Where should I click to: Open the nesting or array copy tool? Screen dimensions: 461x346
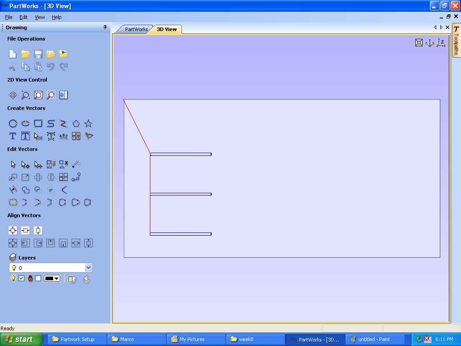coord(76,136)
